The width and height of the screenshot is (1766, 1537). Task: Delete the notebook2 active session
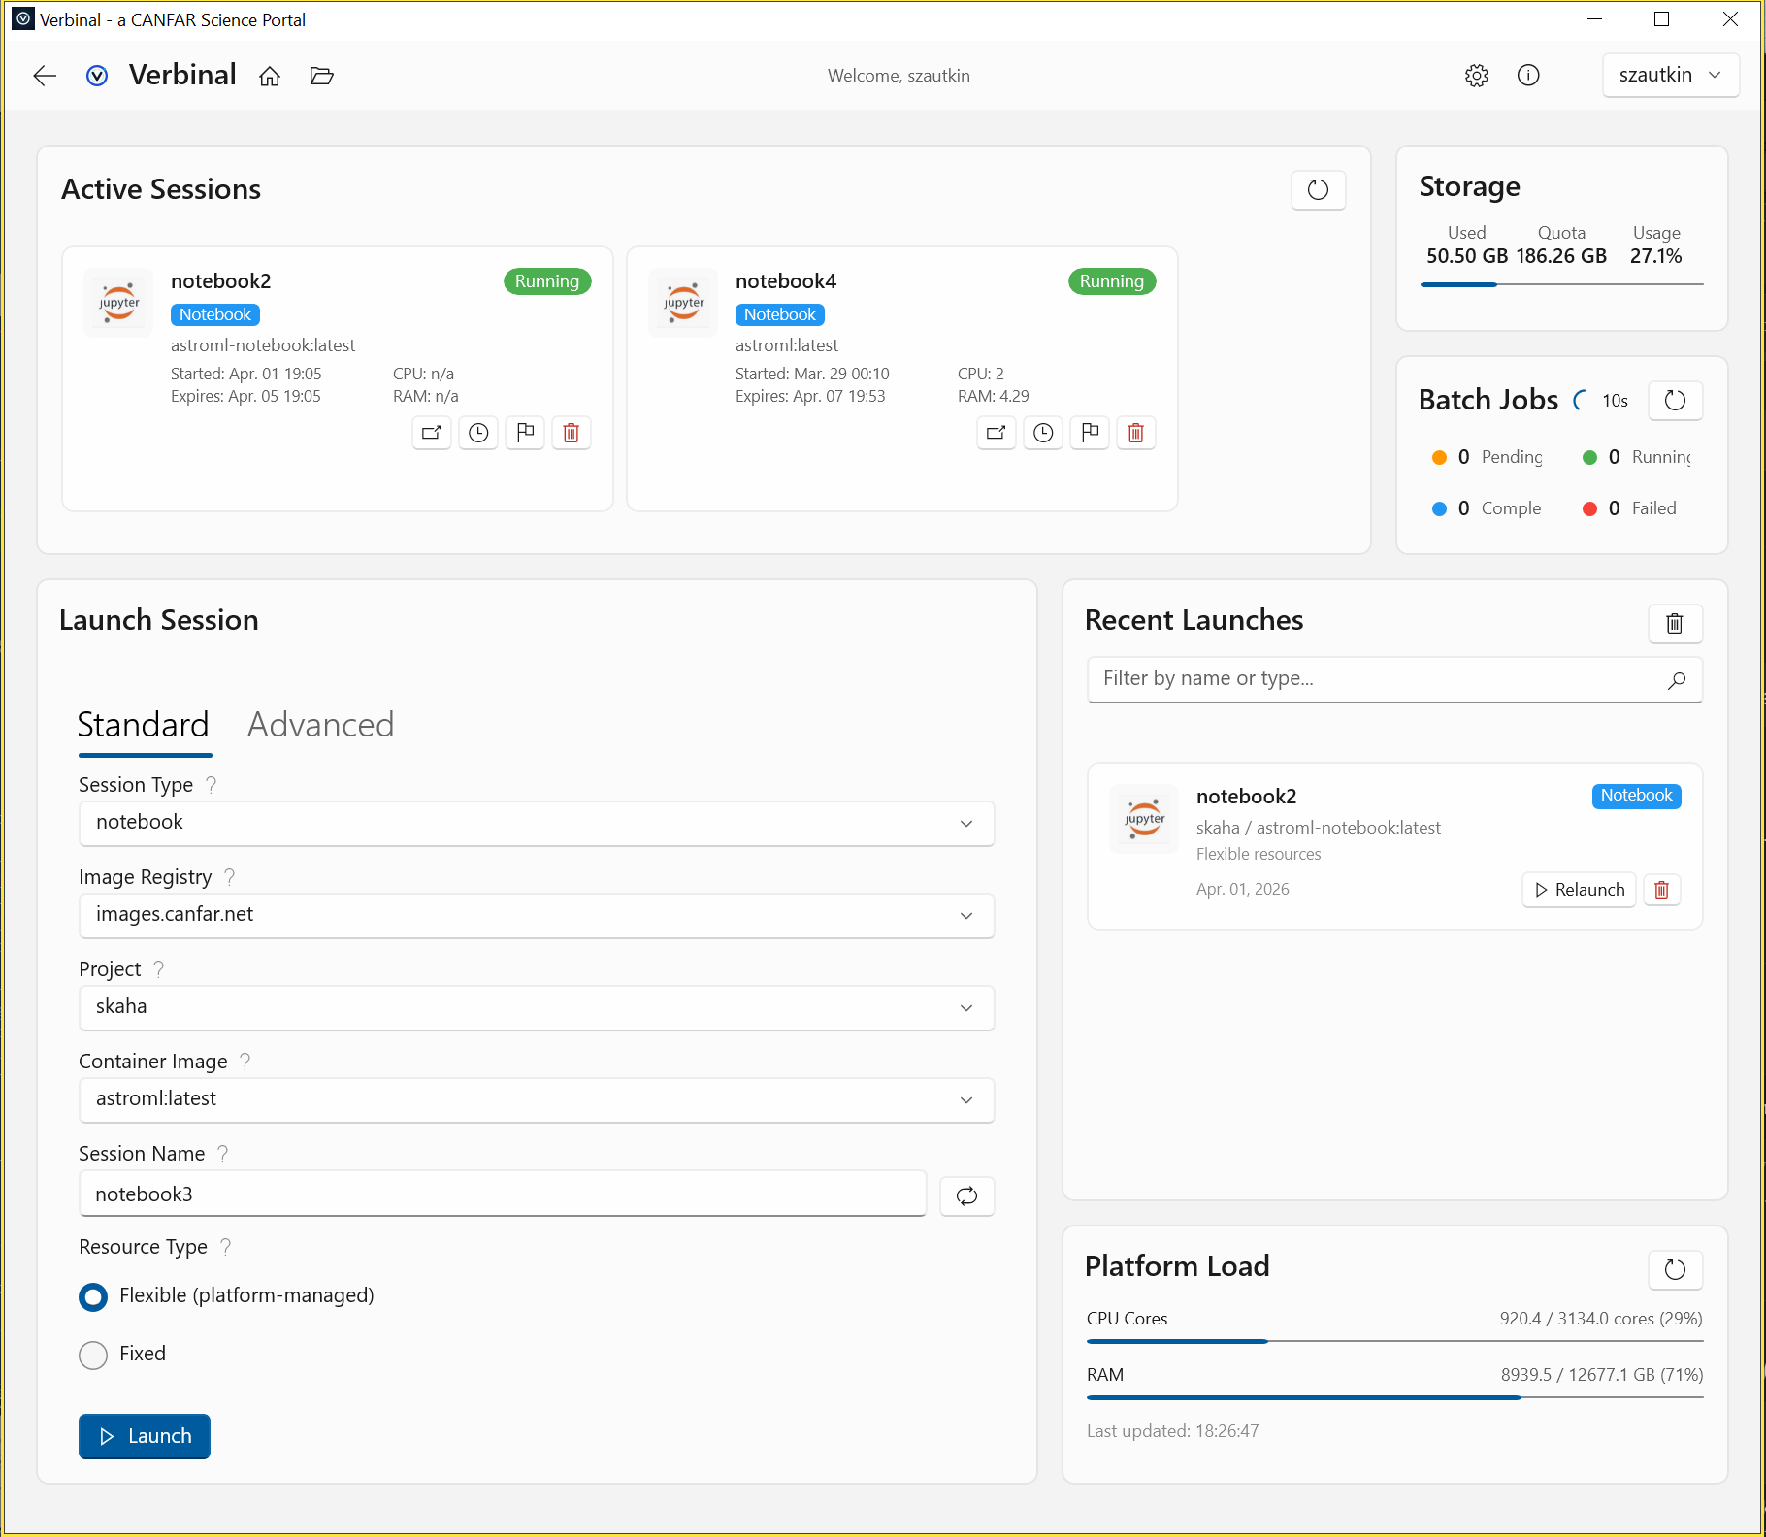tap(572, 433)
